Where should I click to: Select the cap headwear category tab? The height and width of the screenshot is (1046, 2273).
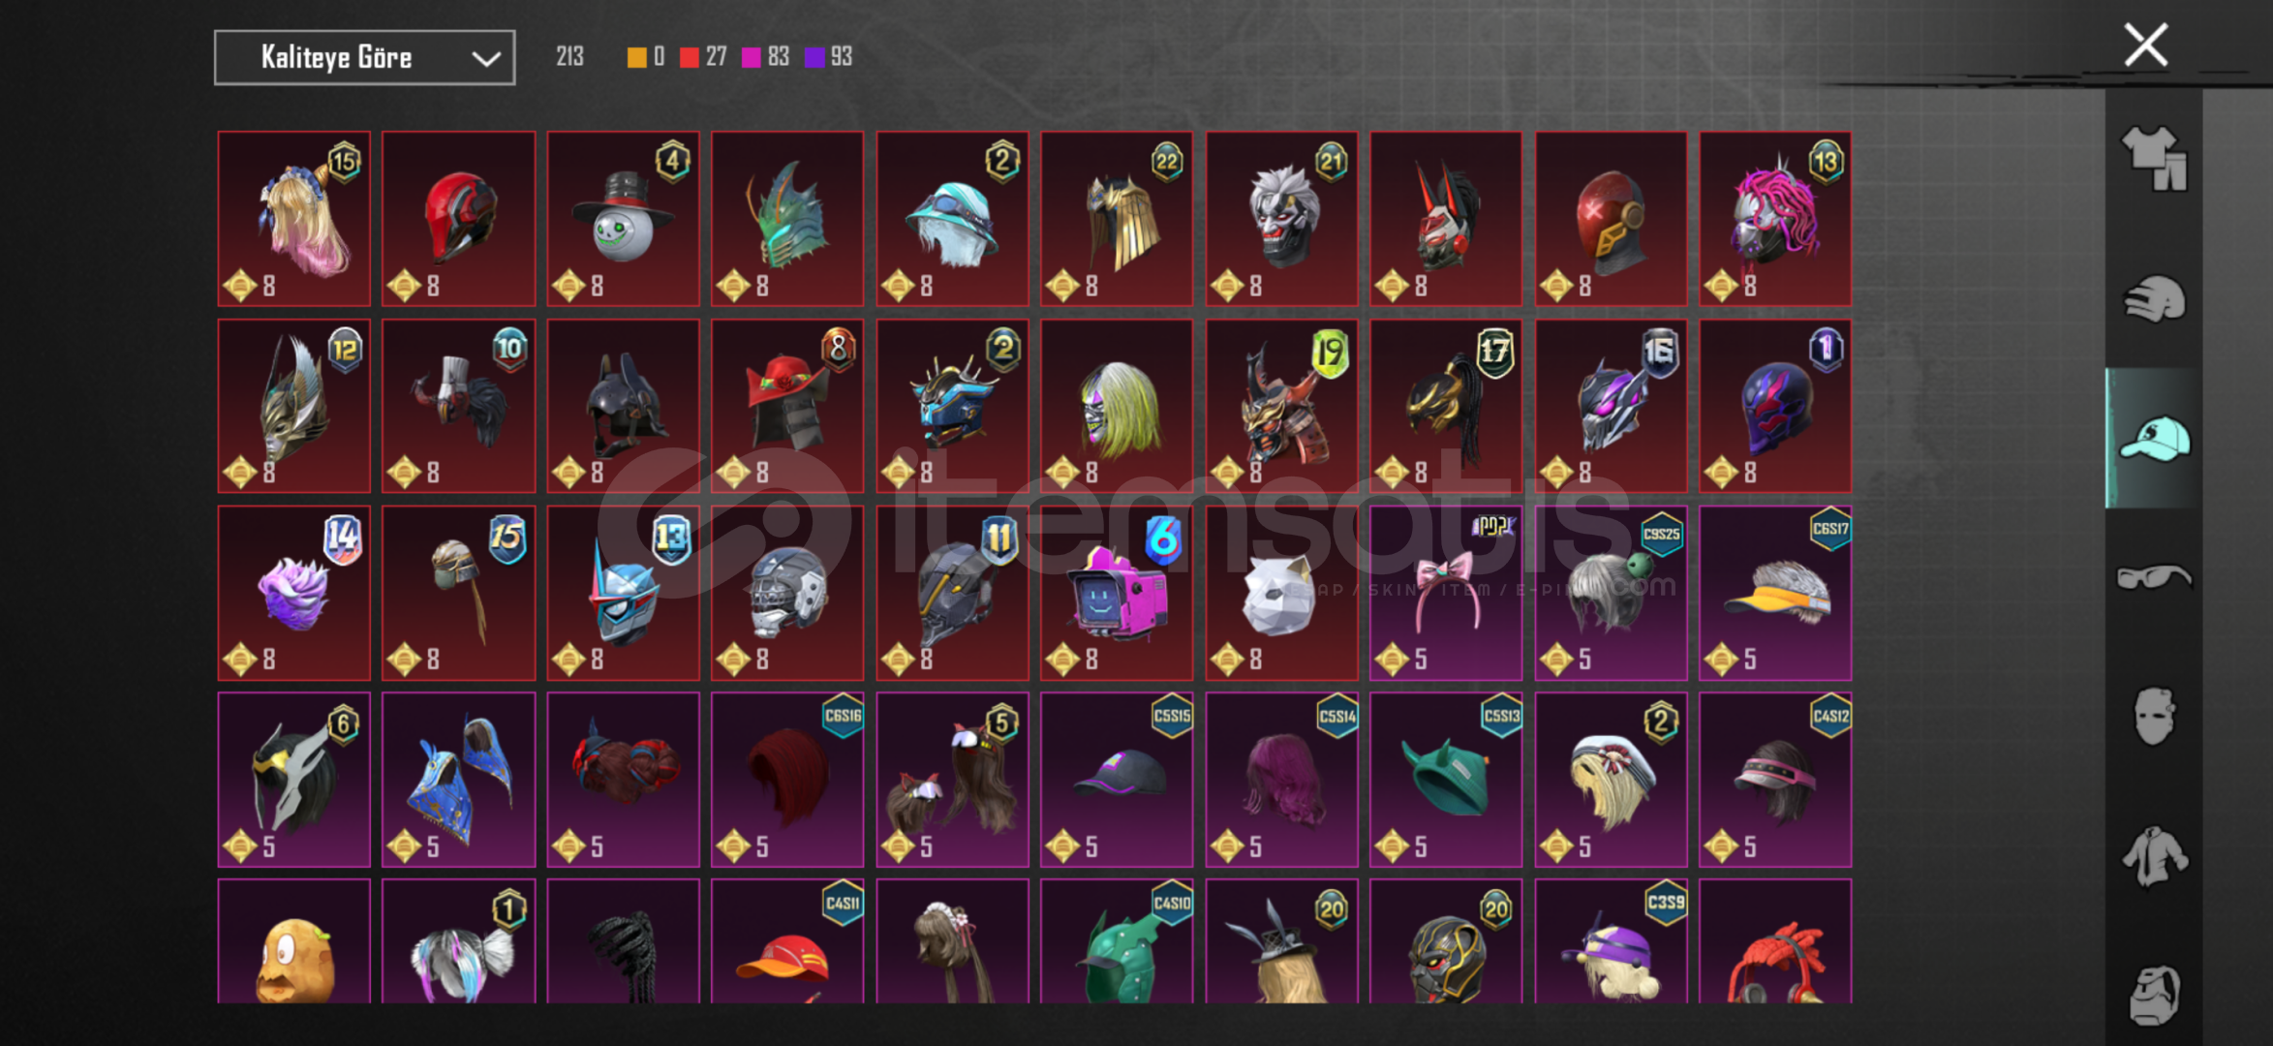click(x=2154, y=438)
